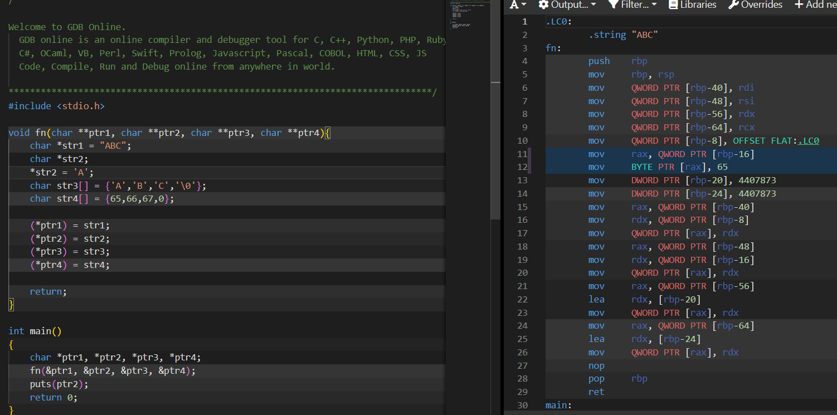Click 'mov QWORD PTR [rbp-40], rdi' line

(x=671, y=87)
